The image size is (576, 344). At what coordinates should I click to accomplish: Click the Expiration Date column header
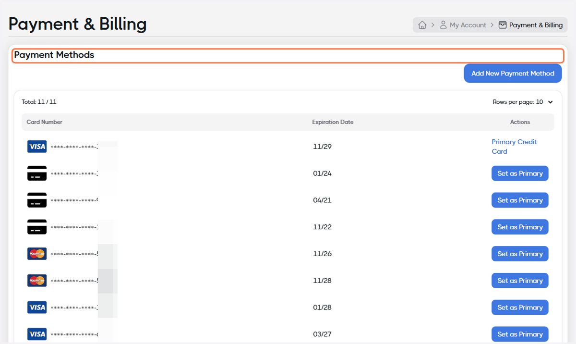coord(333,122)
